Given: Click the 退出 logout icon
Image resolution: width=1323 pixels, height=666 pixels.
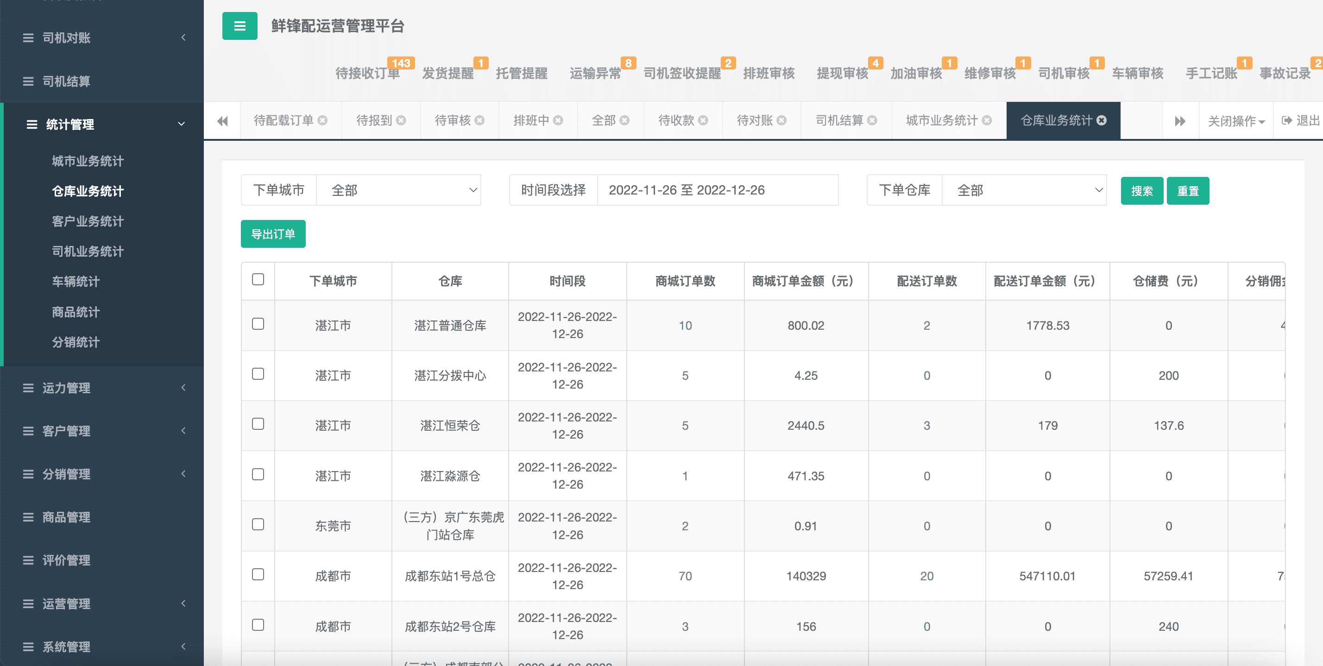Looking at the screenshot, I should tap(1286, 121).
